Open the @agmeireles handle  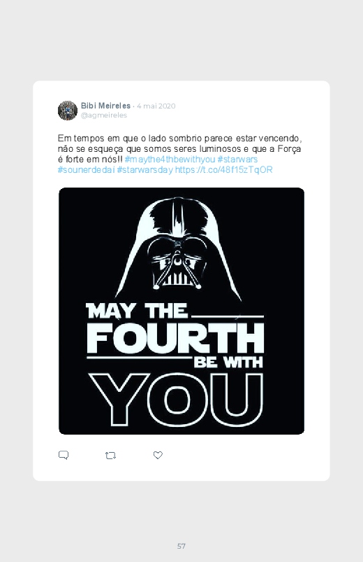(x=104, y=115)
